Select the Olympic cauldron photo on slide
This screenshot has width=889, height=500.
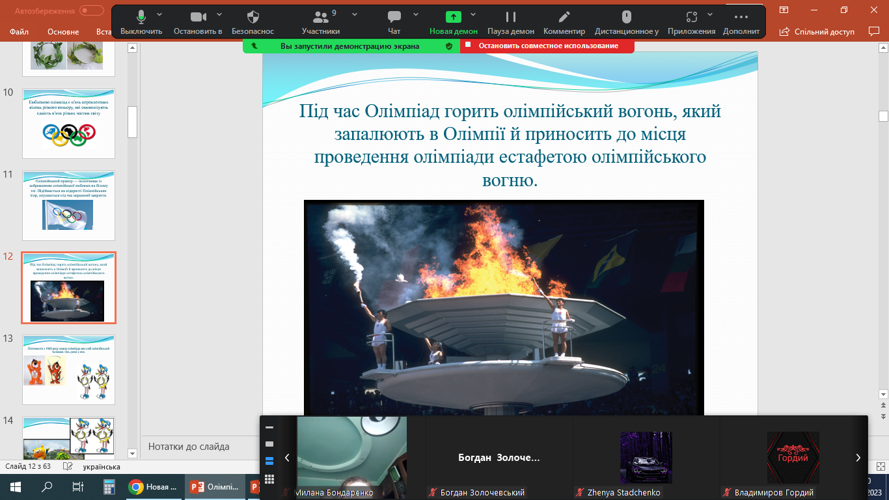coord(504,307)
